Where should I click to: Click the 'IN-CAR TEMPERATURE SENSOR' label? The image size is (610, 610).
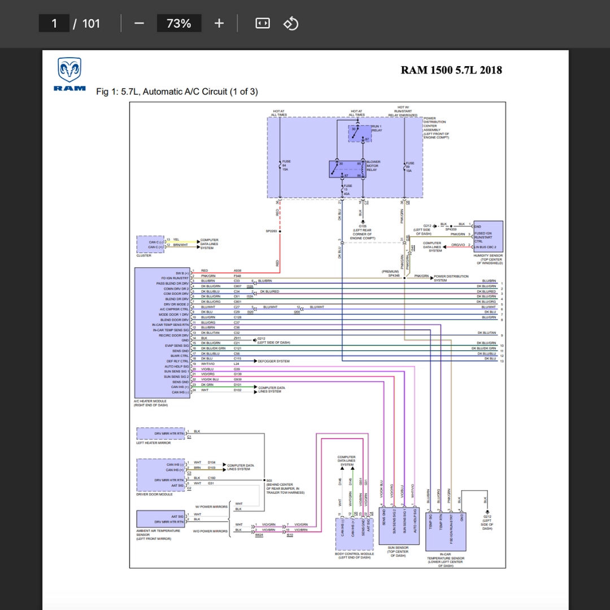(446, 560)
